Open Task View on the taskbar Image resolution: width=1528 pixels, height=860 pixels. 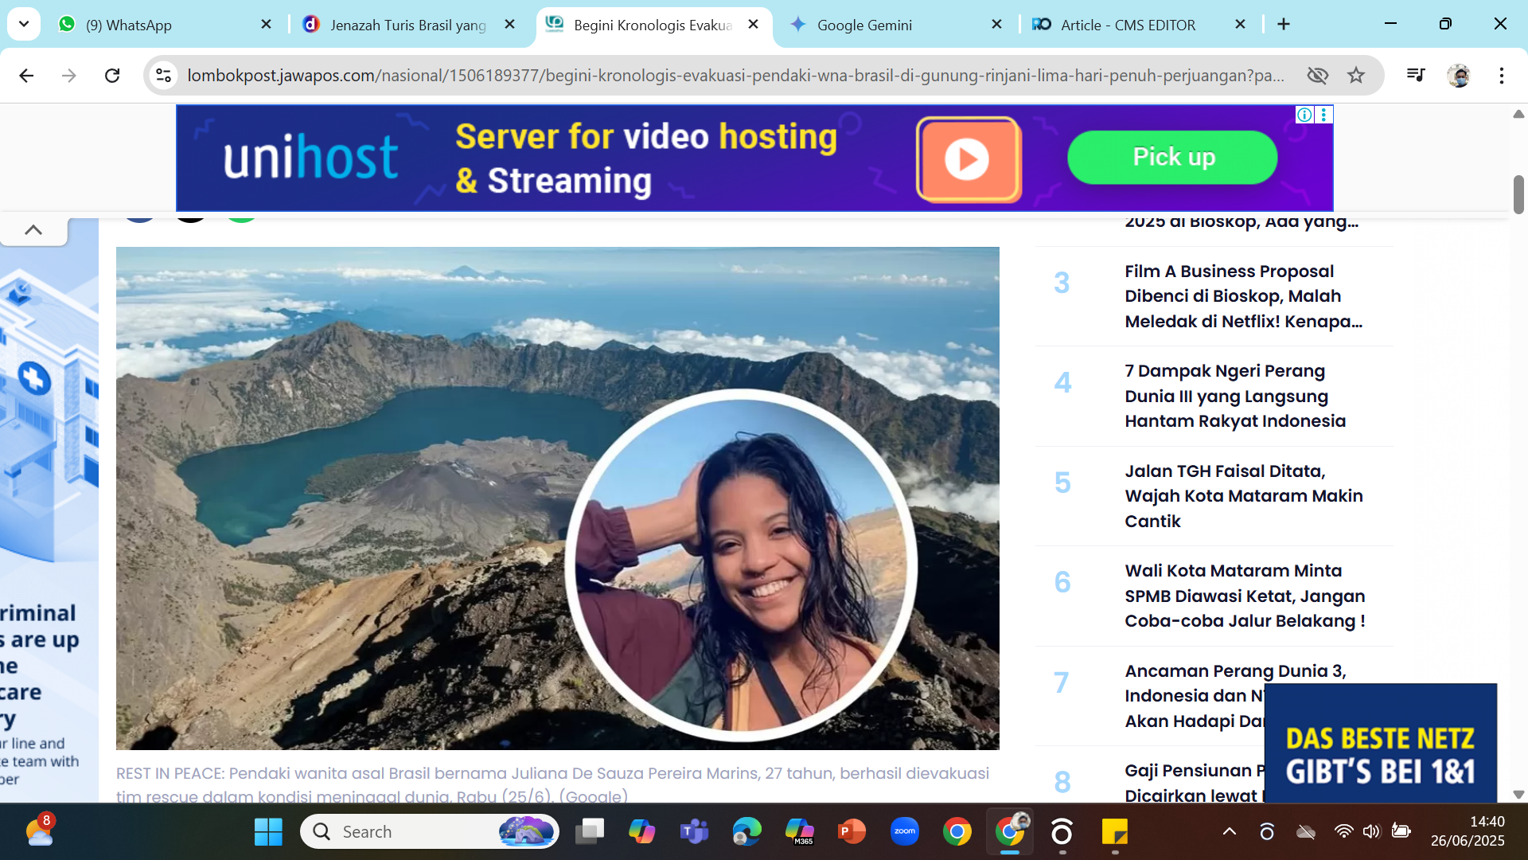590,832
